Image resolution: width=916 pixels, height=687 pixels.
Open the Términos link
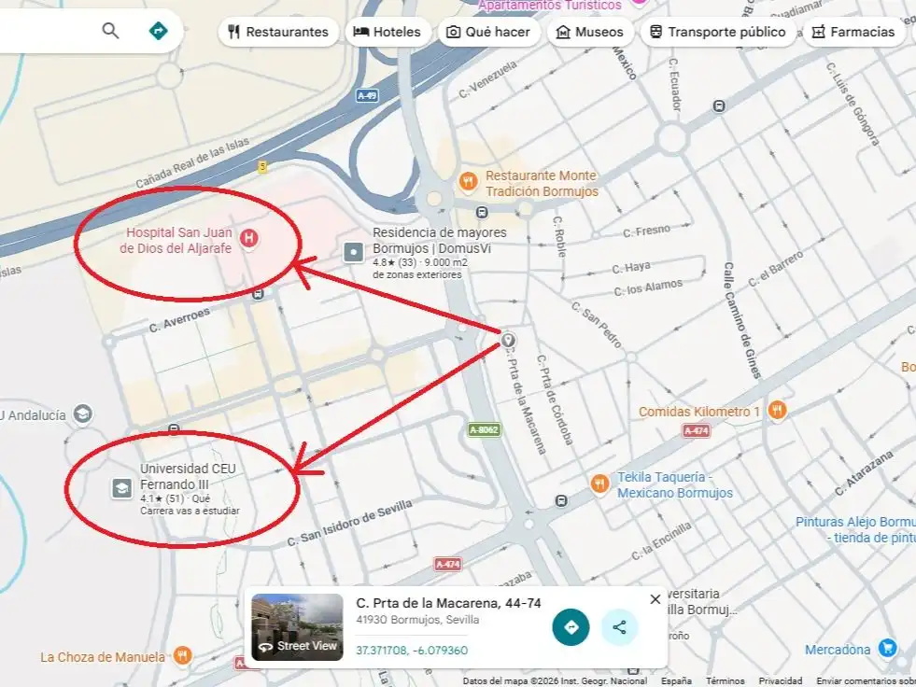tap(725, 681)
